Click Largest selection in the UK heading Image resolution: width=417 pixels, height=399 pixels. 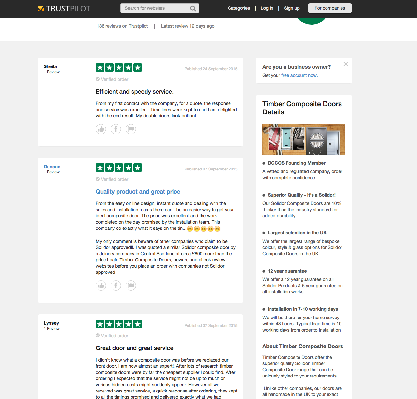click(297, 233)
